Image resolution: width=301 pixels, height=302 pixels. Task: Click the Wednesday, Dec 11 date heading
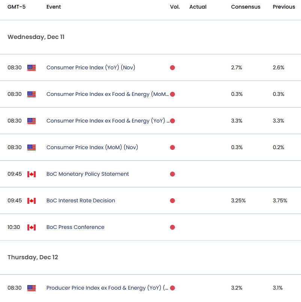tap(36, 37)
